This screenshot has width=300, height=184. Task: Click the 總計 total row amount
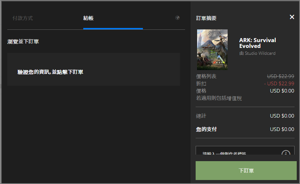(282, 116)
